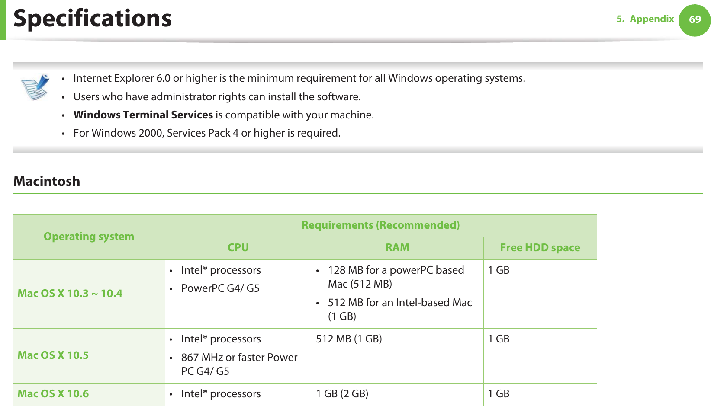
Task: Select the Mac OS X 10.6 row label
Action: (x=53, y=394)
